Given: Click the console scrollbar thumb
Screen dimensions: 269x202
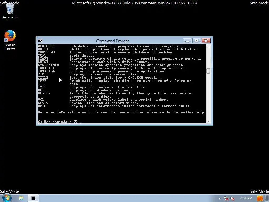Looking at the screenshot, I should click(208, 71).
